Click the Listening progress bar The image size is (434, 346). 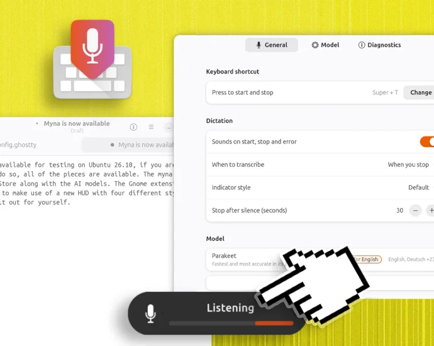231,323
